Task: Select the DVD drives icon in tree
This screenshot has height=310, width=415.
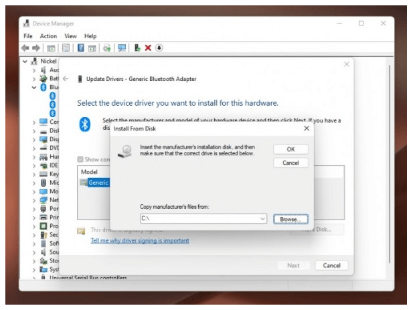Action: pos(43,148)
